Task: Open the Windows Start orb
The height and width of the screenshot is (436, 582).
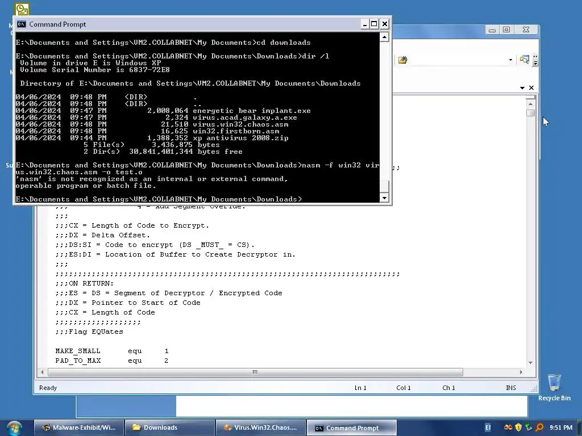Action: click(14, 429)
